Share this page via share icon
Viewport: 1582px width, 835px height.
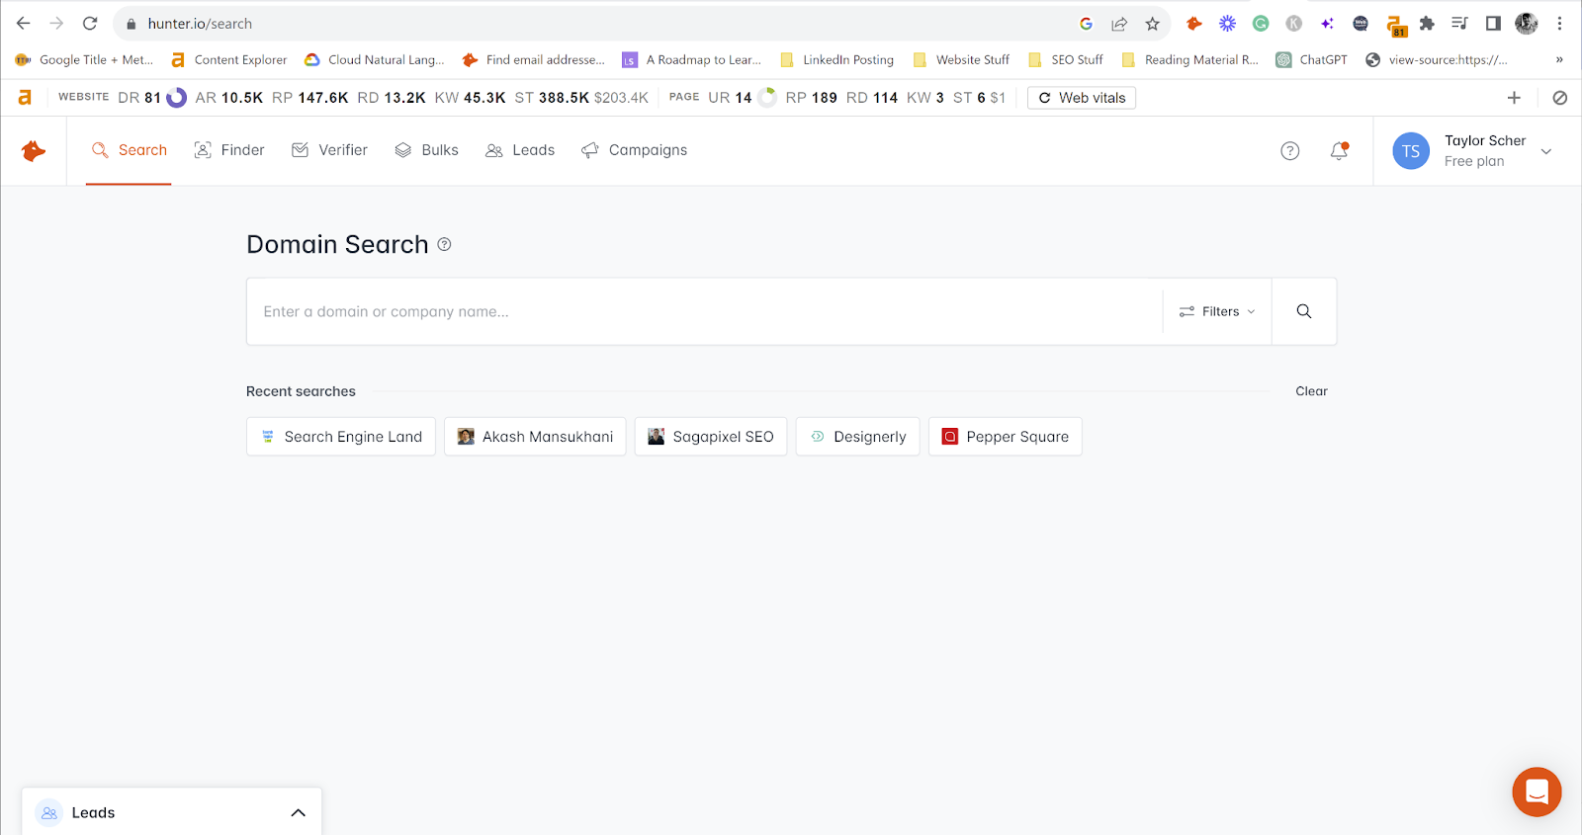[x=1119, y=24]
